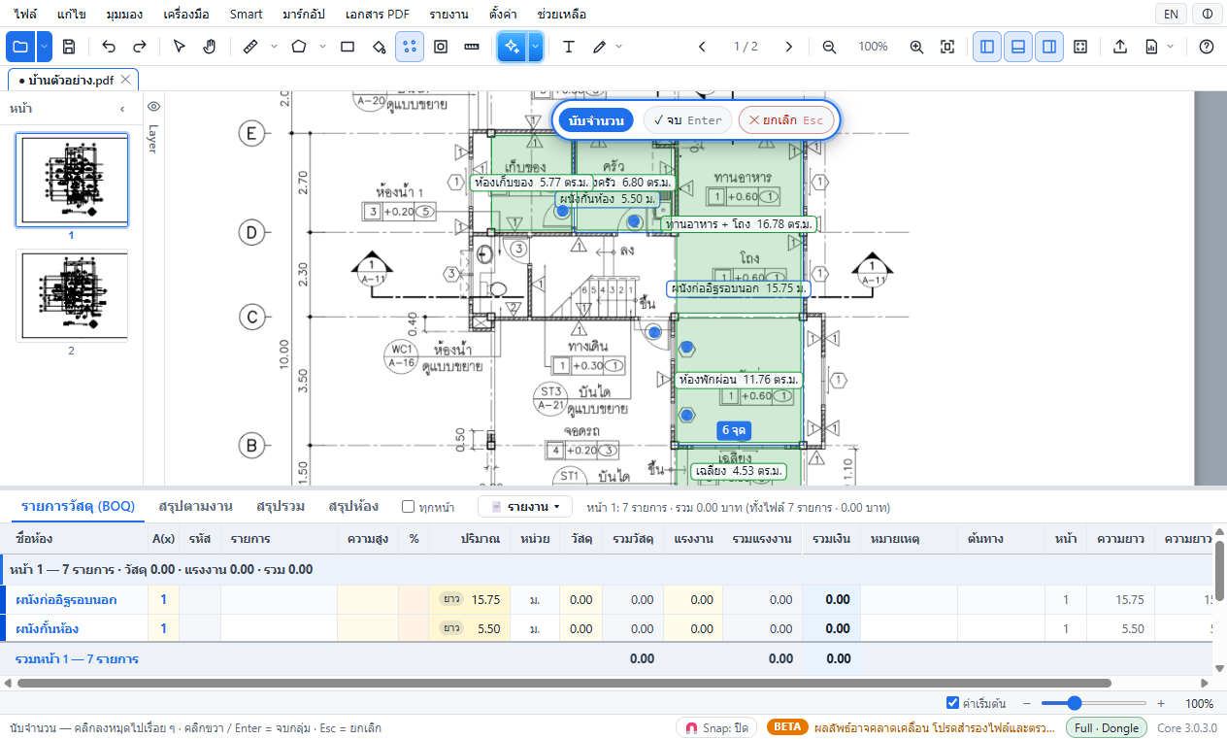Select the page 2 thumbnail

(x=72, y=296)
